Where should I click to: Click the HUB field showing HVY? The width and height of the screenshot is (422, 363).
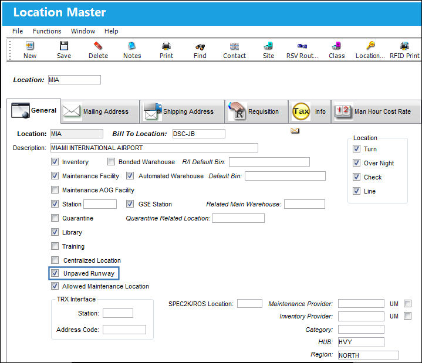(x=361, y=342)
